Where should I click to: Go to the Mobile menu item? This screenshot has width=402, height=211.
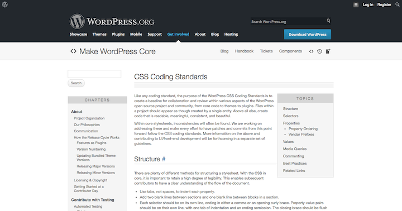[x=136, y=35]
